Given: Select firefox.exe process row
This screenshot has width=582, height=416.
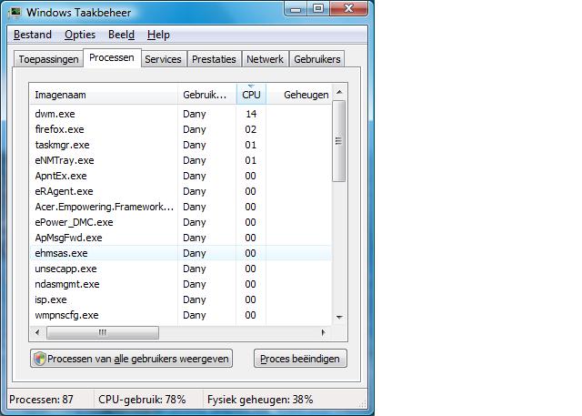Looking at the screenshot, I should (x=180, y=129).
